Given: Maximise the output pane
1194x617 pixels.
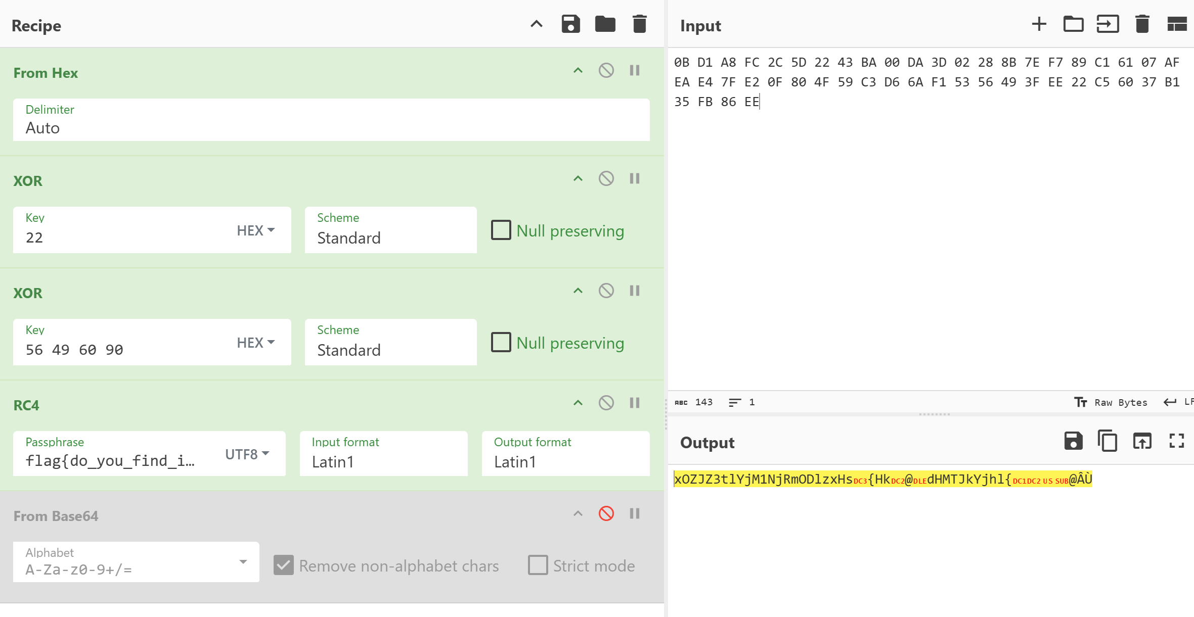Looking at the screenshot, I should tap(1176, 441).
